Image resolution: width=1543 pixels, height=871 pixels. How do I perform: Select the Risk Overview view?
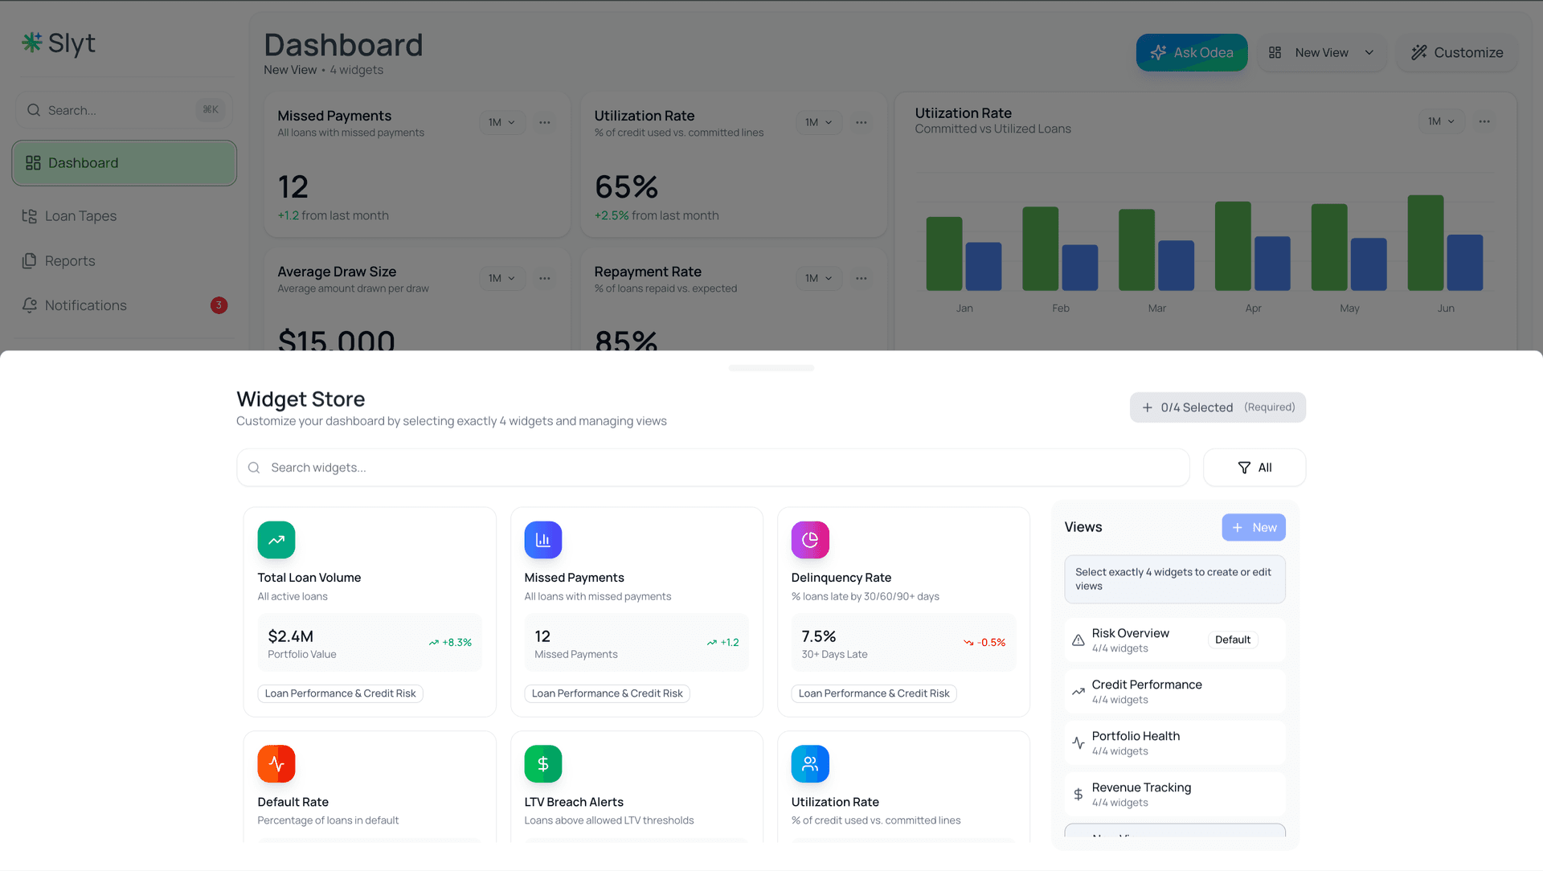1175,640
